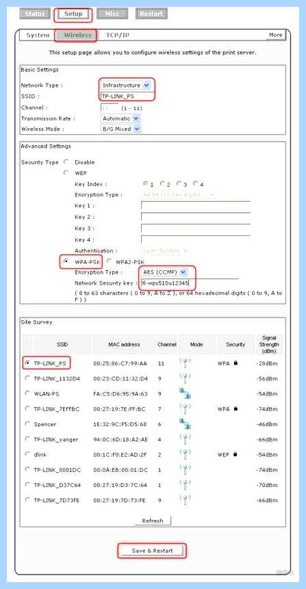
Task: Select the TP-LINK_0001DC network radio button
Action: (x=27, y=469)
